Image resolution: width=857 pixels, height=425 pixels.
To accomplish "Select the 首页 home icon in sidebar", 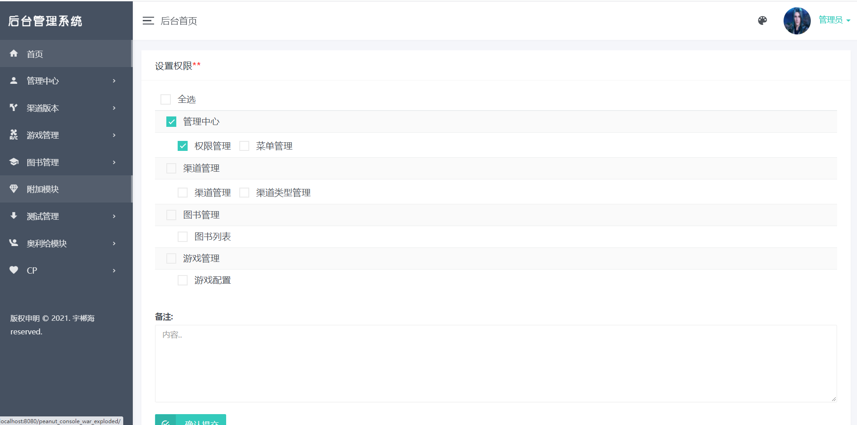I will [x=14, y=53].
